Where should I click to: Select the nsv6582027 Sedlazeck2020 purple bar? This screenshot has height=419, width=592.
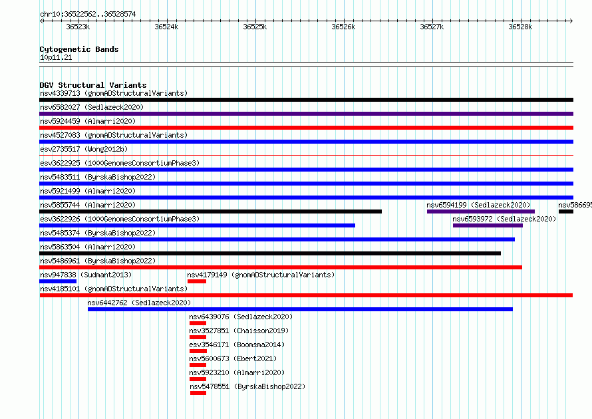coord(306,114)
